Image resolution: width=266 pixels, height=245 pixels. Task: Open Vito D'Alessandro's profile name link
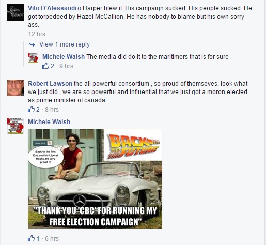click(55, 8)
